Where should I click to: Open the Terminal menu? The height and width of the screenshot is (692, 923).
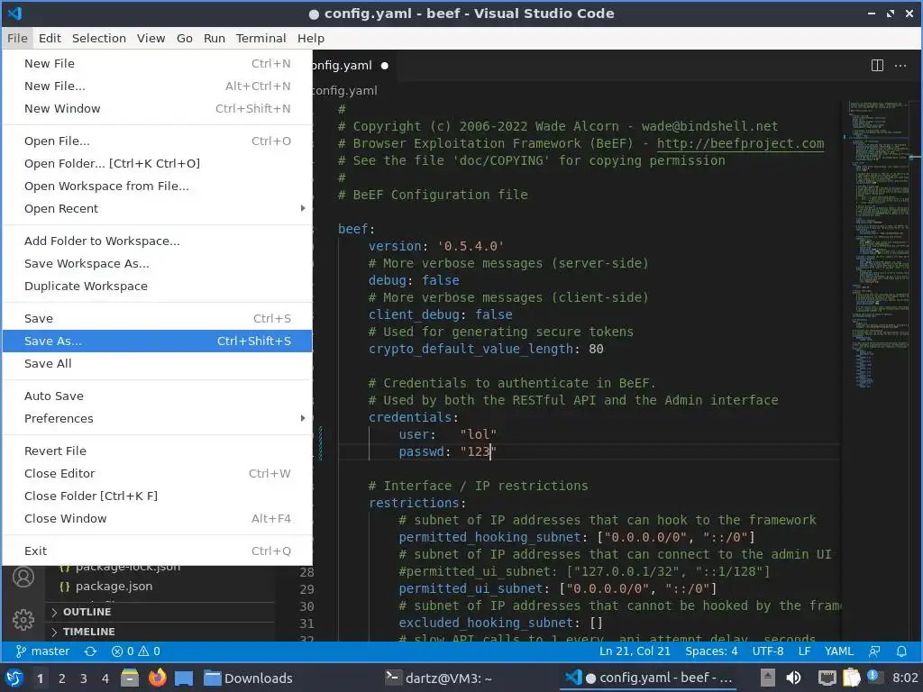pos(260,38)
